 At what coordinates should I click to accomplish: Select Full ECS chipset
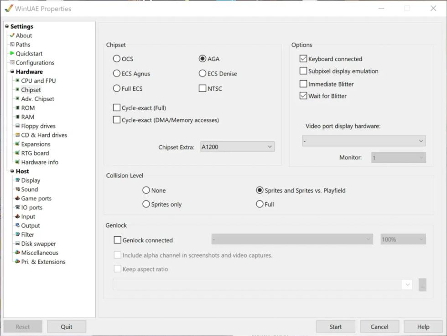point(117,88)
